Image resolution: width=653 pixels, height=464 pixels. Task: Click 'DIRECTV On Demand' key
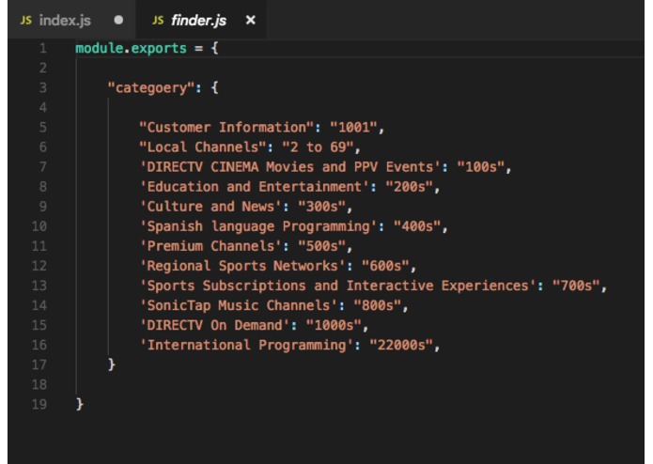[x=215, y=325]
